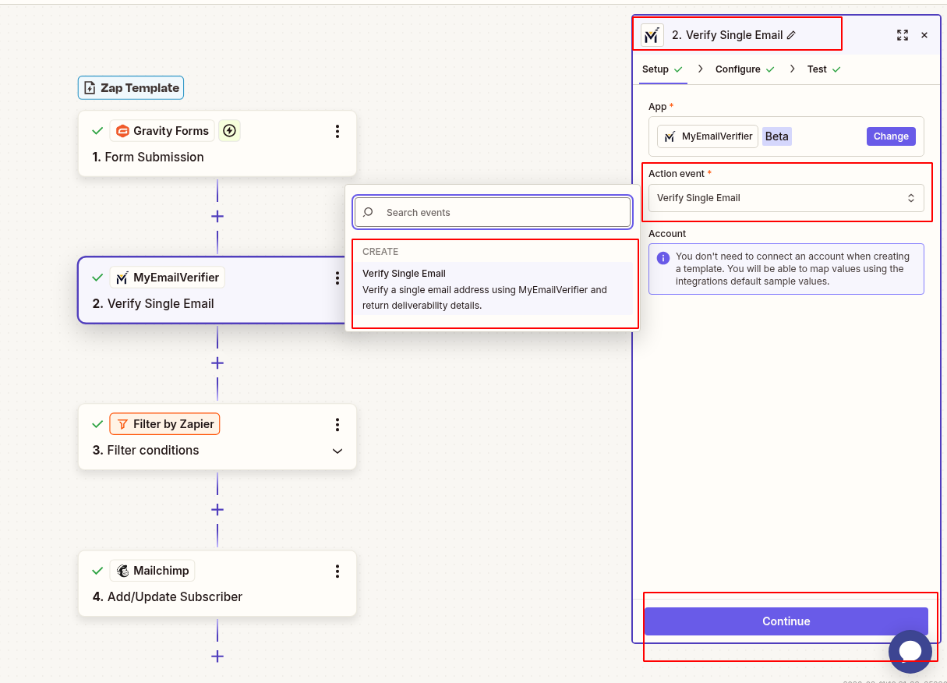Switch to the Configure tab
947x683 pixels.
point(738,69)
